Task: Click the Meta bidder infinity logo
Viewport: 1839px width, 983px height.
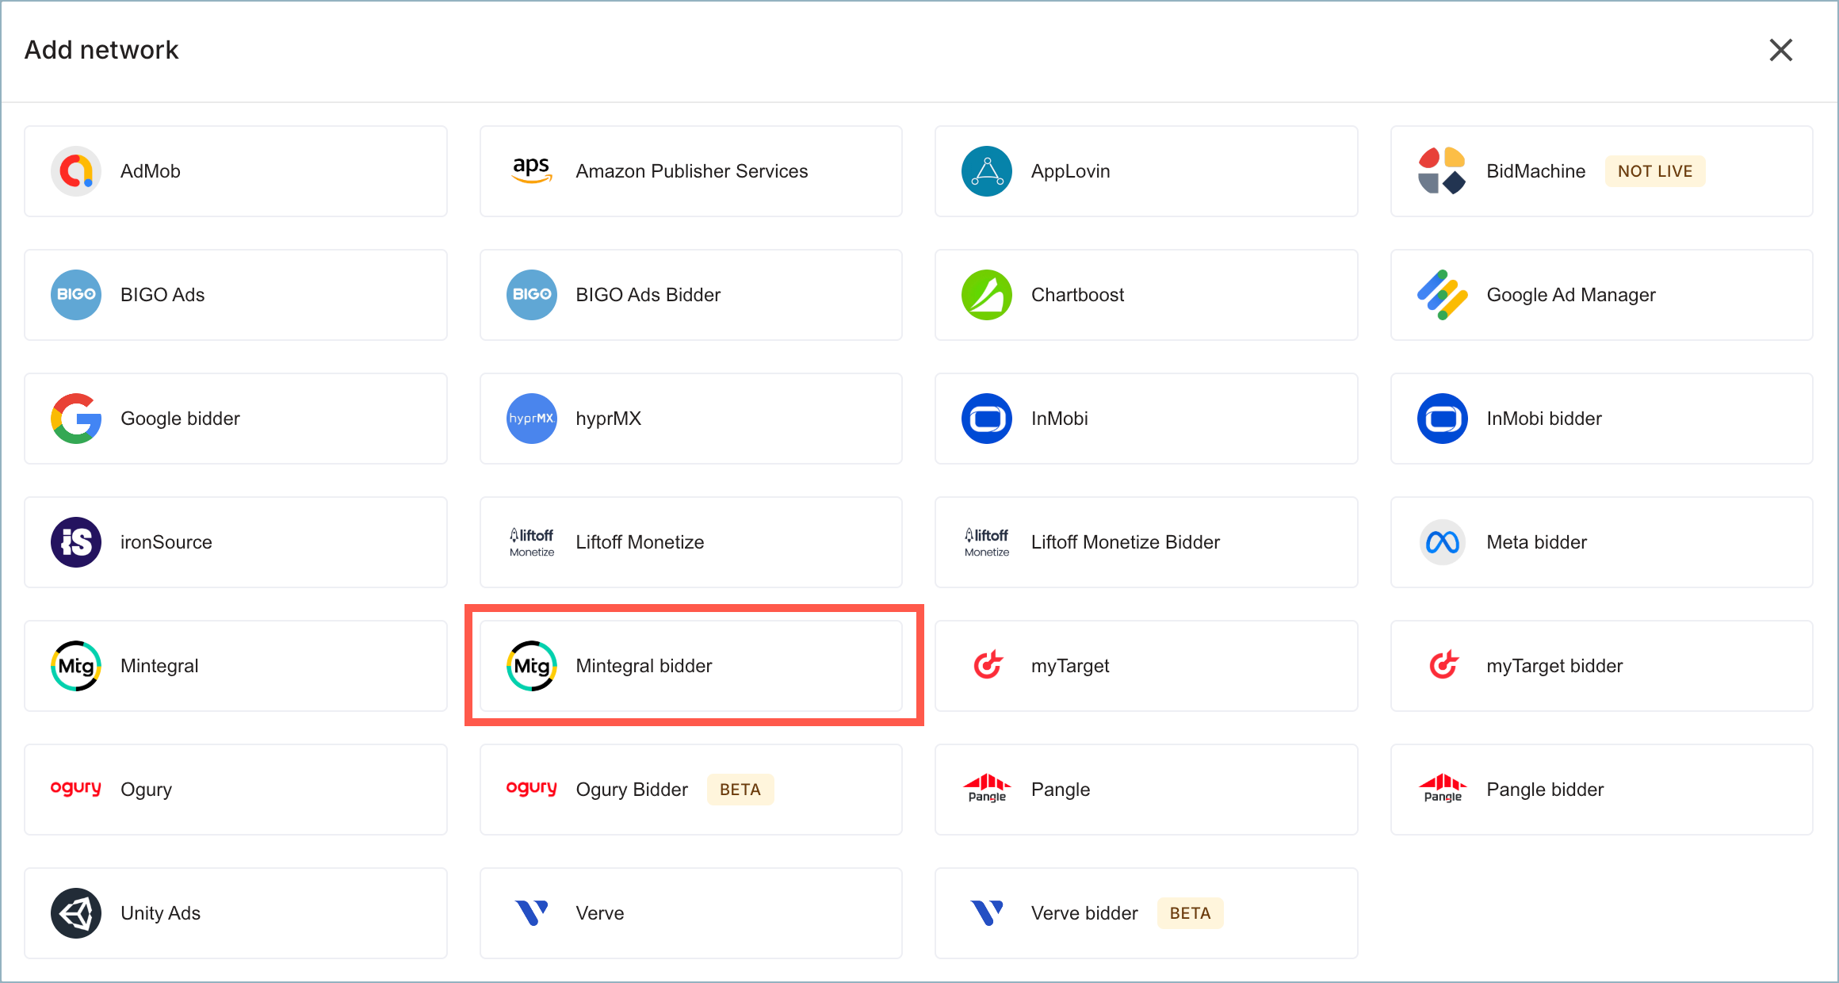Action: (x=1443, y=542)
